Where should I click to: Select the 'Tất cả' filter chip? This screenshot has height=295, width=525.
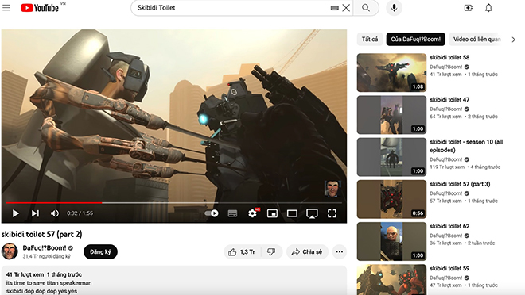click(370, 40)
